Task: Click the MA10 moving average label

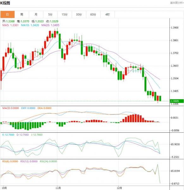Action: click(x=30, y=25)
